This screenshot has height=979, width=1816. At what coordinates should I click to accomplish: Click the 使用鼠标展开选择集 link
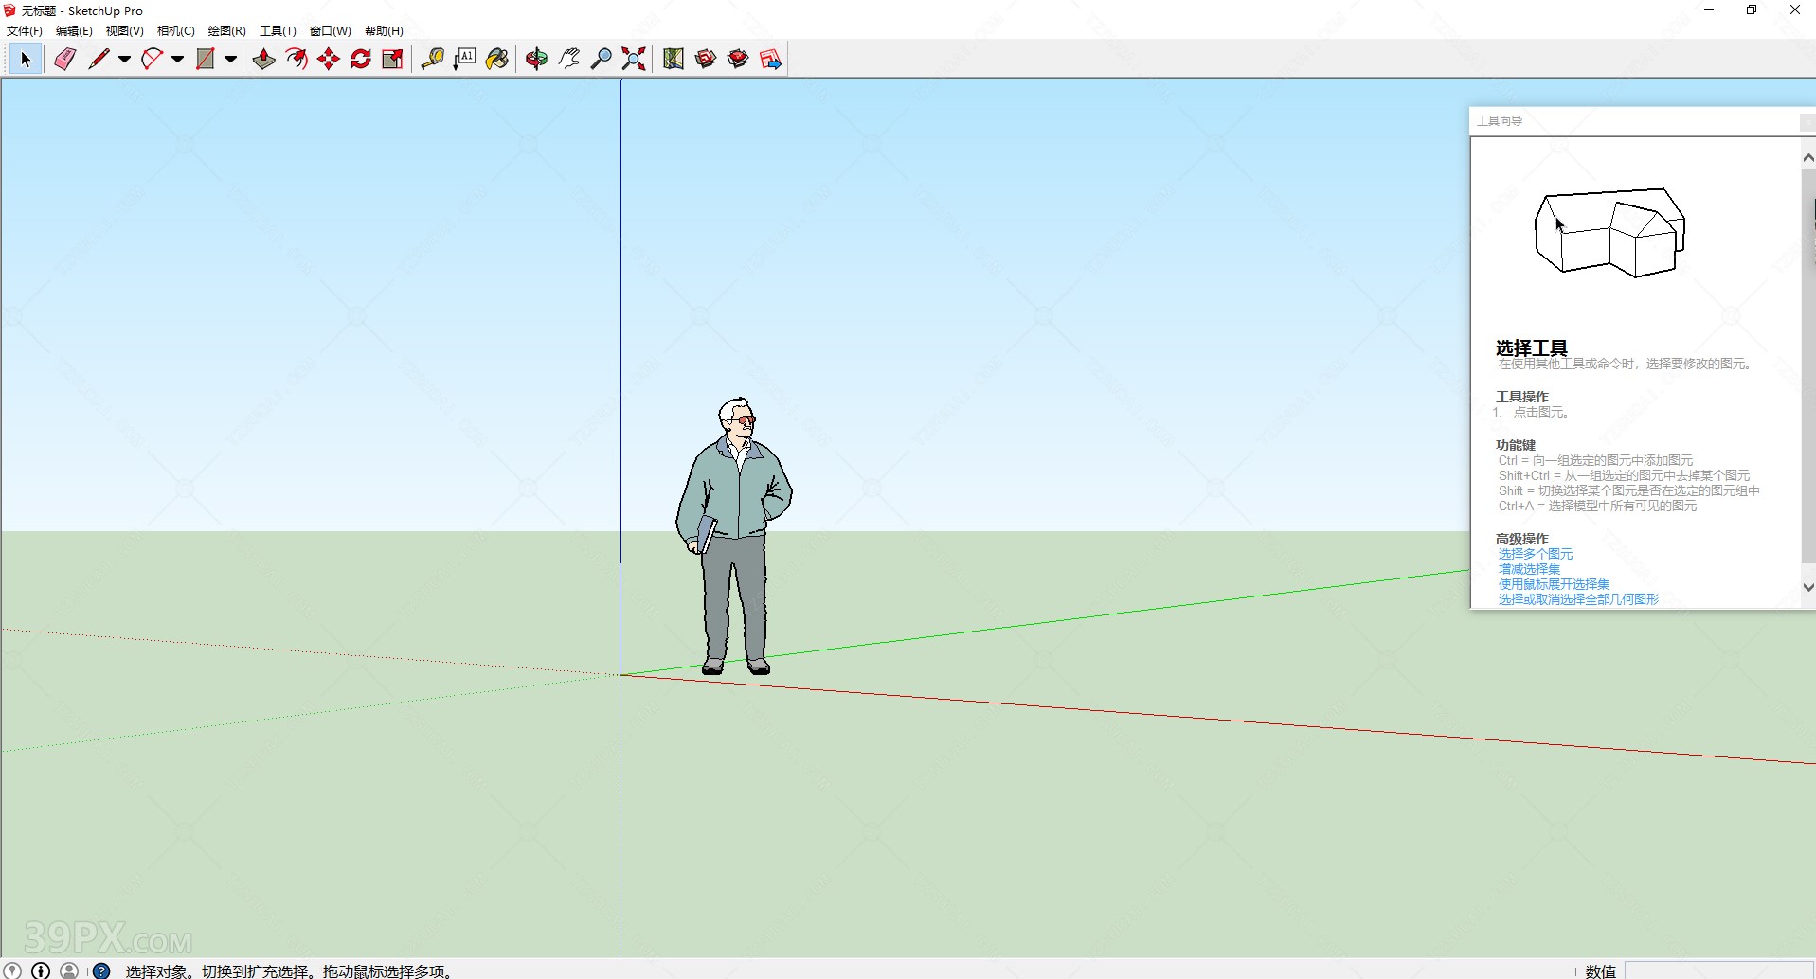[1553, 584]
